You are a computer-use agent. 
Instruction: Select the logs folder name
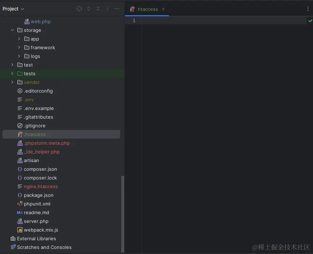pos(35,56)
